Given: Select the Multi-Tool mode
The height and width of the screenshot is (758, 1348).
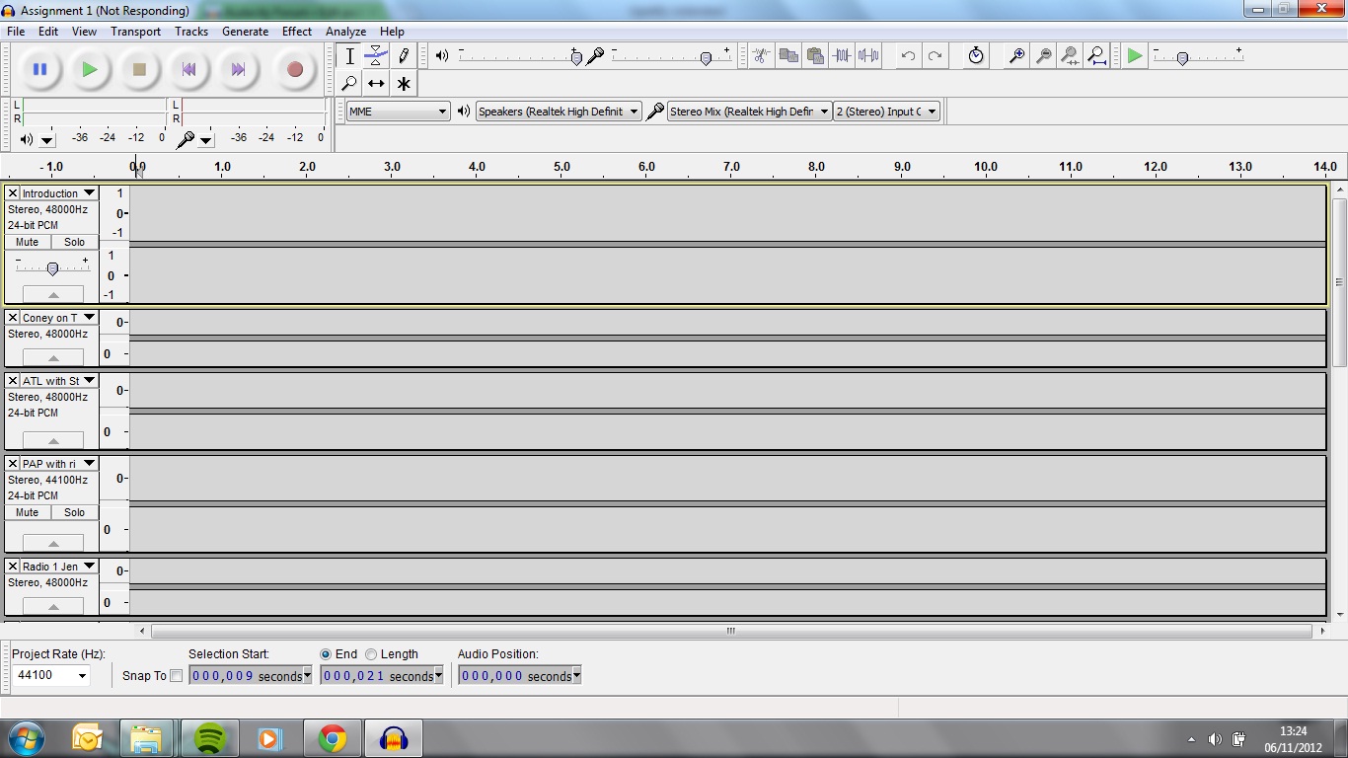Looking at the screenshot, I should [x=404, y=83].
